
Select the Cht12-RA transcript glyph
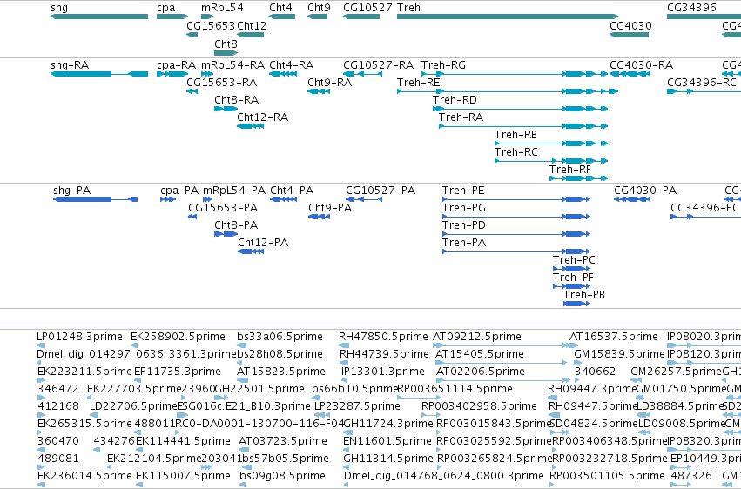click(251, 126)
